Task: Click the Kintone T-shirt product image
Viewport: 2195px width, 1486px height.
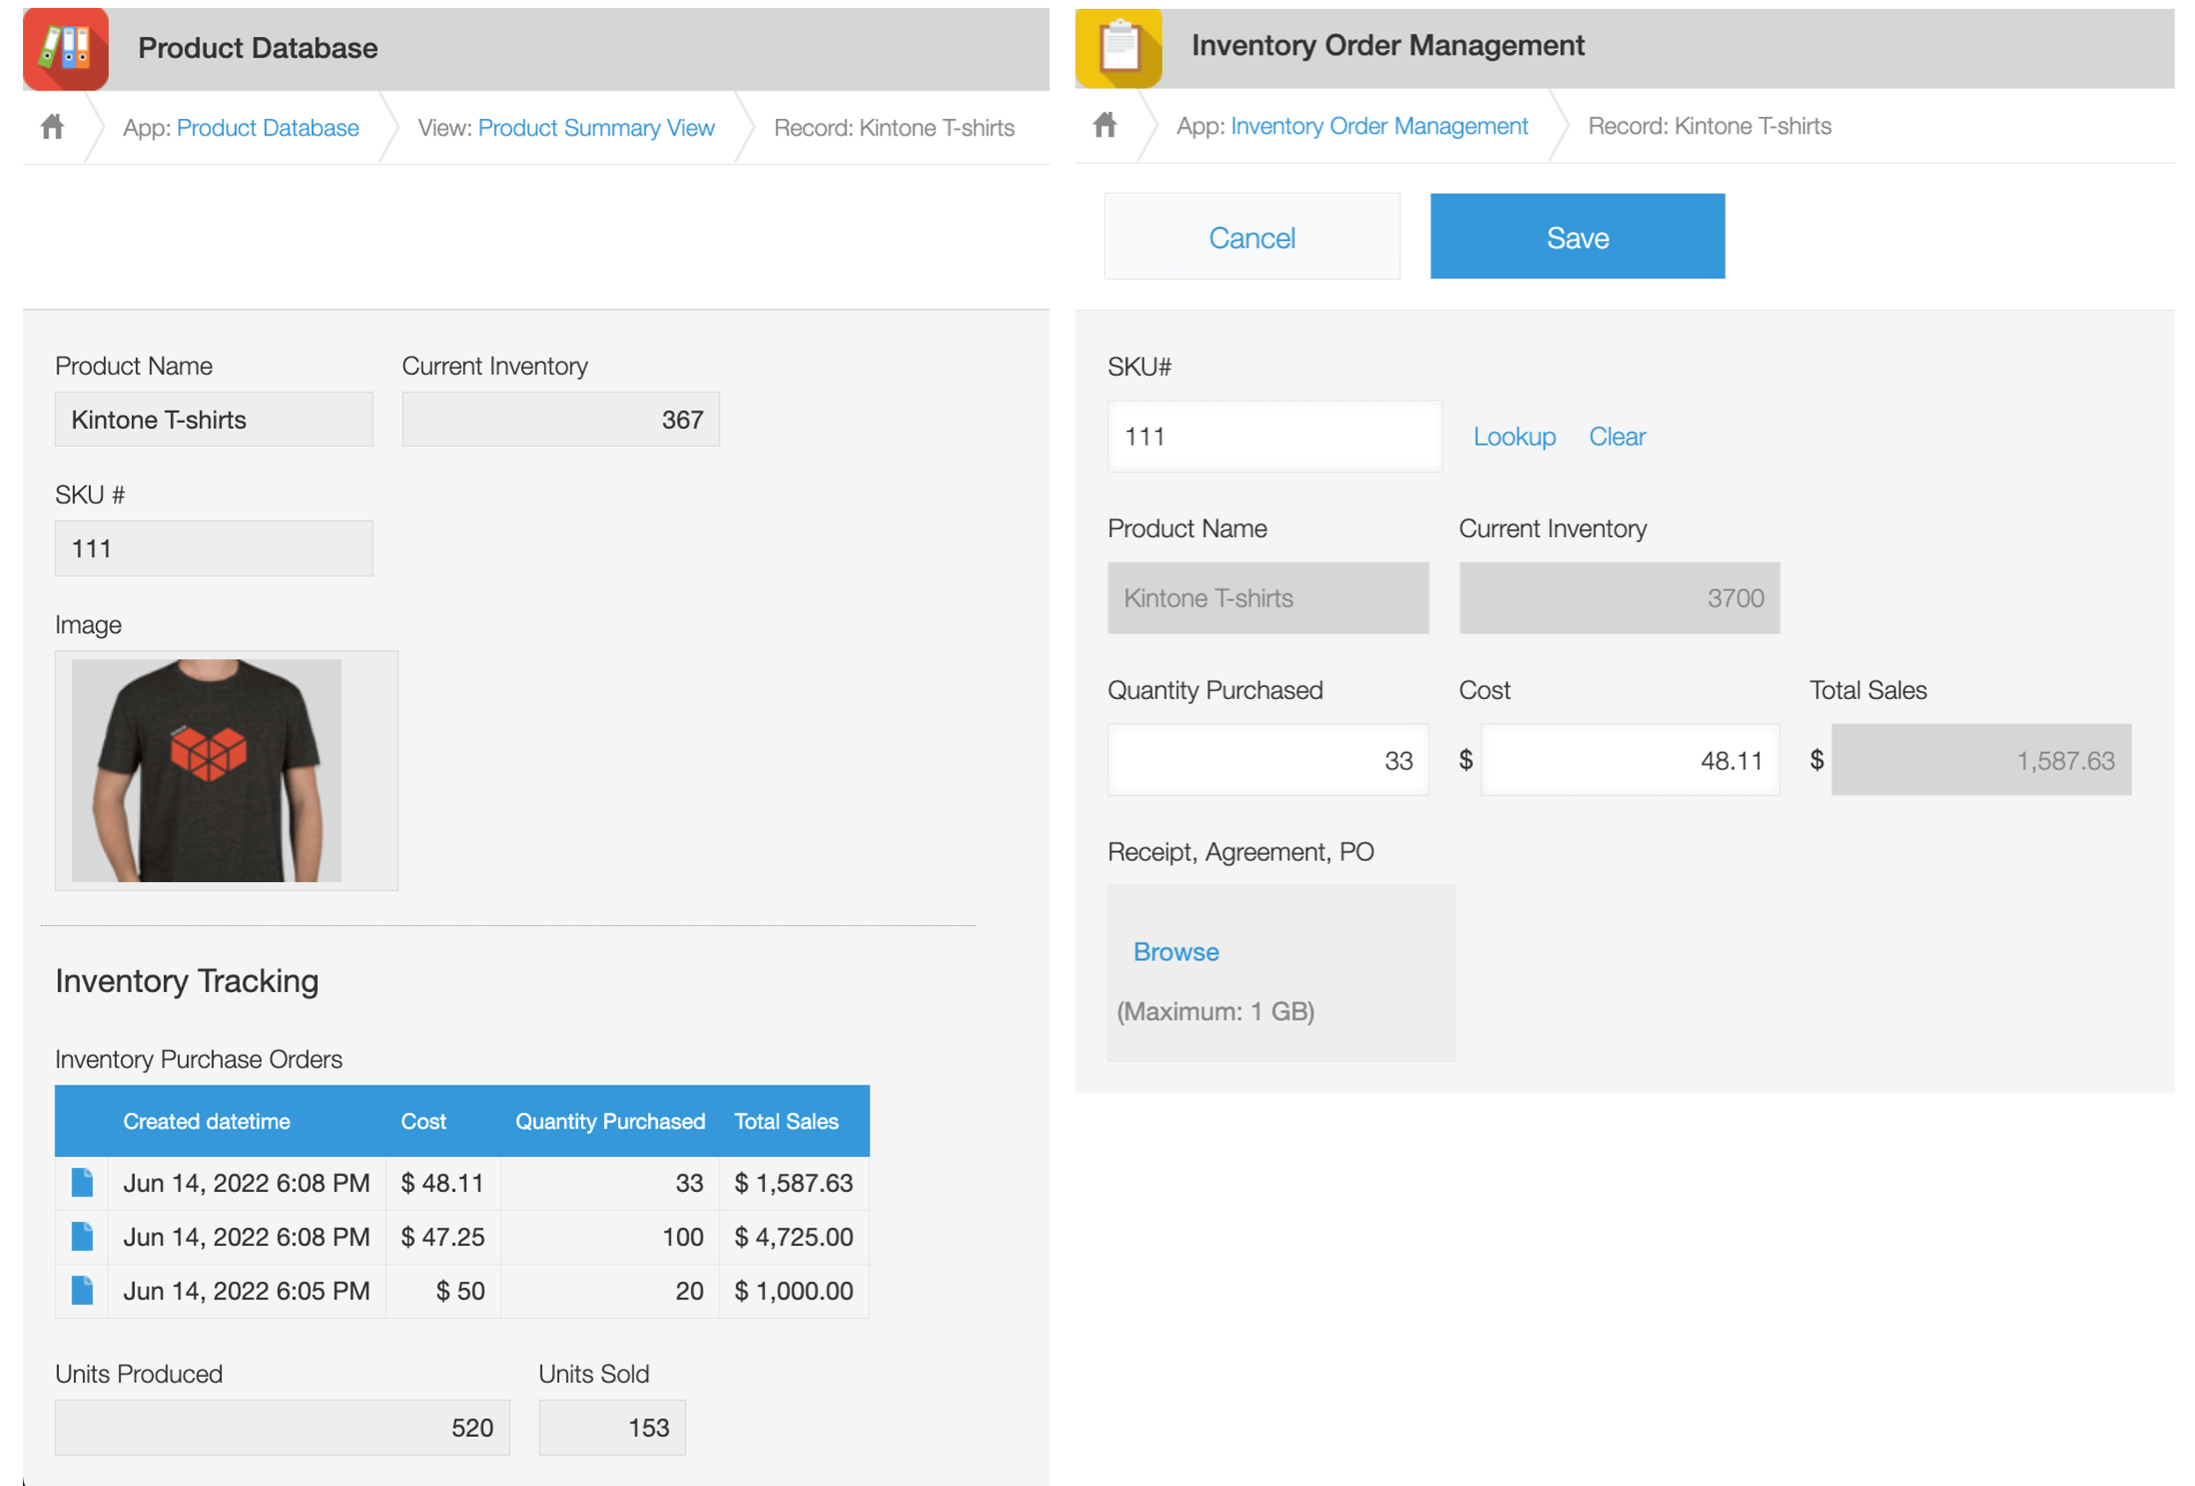Action: pos(206,770)
